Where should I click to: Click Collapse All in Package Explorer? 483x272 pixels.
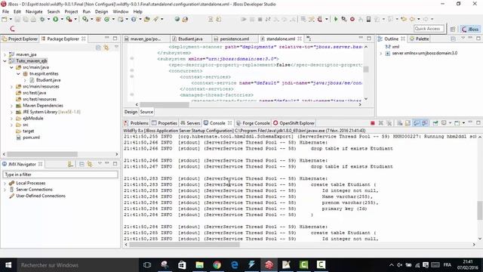pos(98,48)
